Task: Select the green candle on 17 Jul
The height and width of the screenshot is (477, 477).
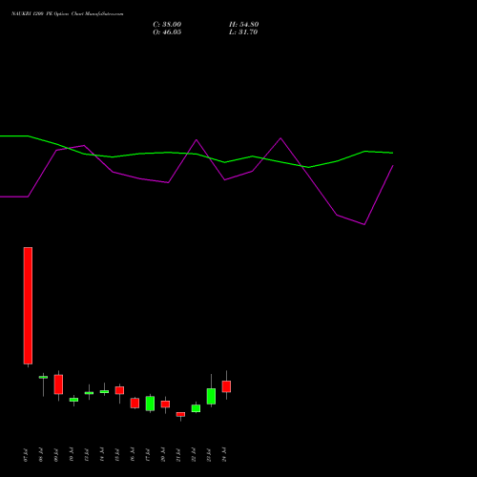Action: [150, 404]
